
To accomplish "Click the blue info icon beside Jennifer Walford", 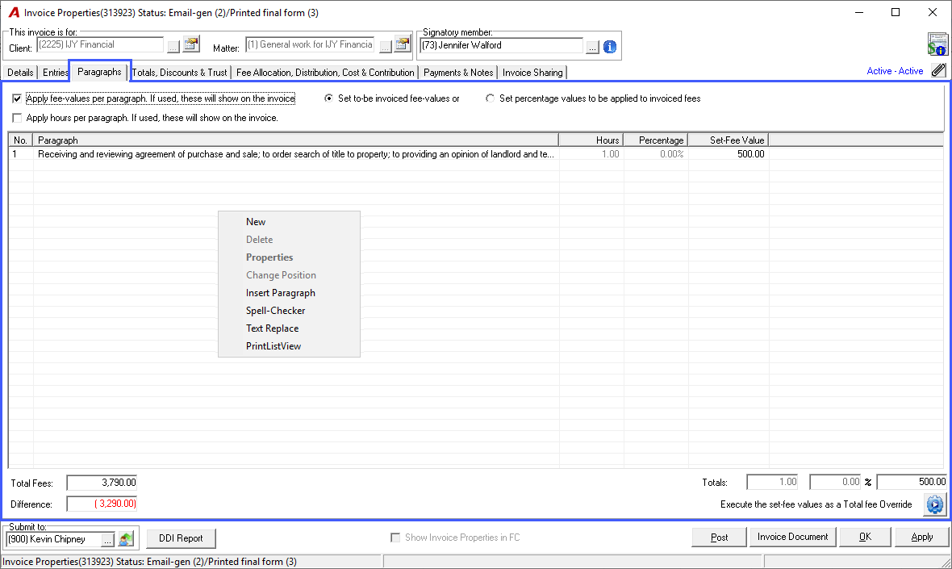I will [x=610, y=46].
